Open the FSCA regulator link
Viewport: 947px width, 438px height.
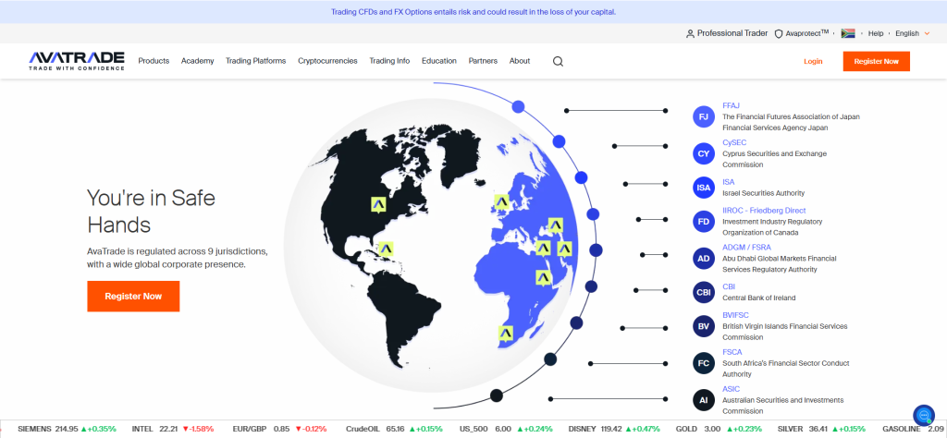[x=732, y=352]
